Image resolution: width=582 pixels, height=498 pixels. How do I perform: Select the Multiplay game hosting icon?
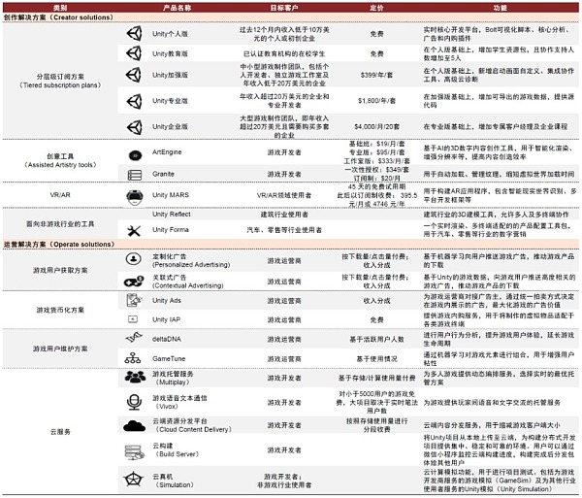pos(134,377)
